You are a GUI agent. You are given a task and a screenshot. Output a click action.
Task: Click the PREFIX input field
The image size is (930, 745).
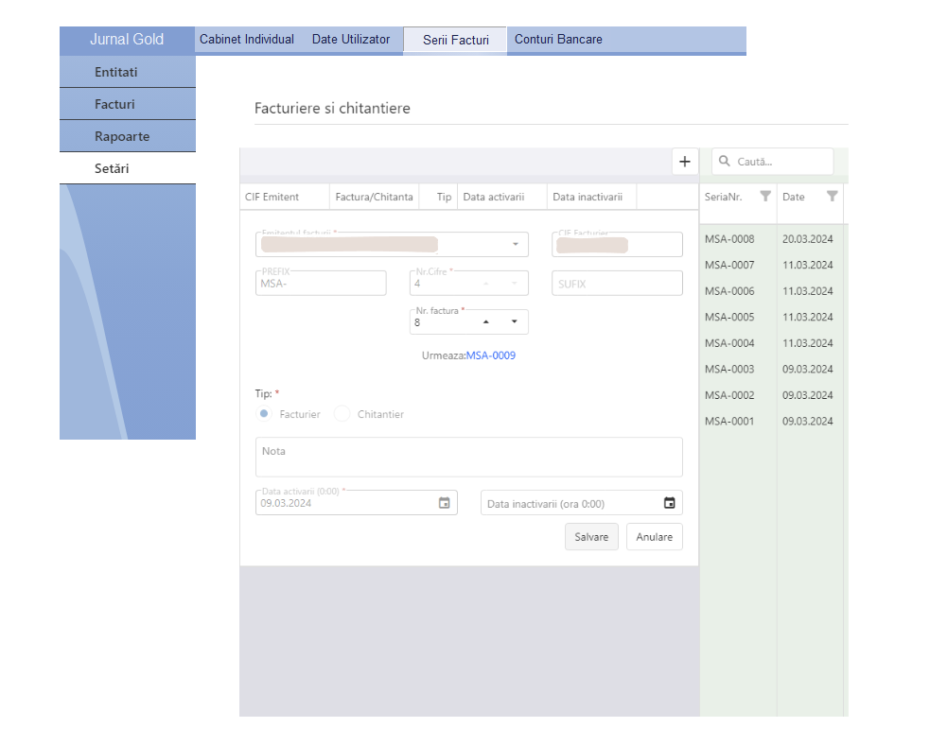[321, 284]
